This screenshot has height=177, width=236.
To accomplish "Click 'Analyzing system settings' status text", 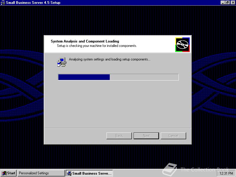I will (x=109, y=59).
